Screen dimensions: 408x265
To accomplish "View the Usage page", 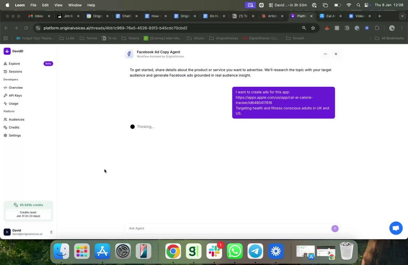I will pyautogui.click(x=13, y=103).
